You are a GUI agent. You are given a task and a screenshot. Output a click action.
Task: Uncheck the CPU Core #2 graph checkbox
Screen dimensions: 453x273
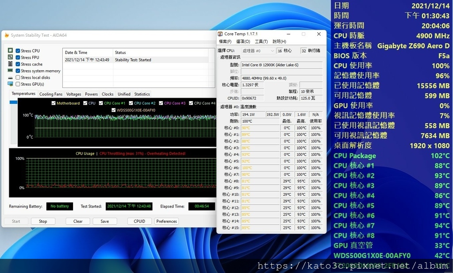point(131,103)
